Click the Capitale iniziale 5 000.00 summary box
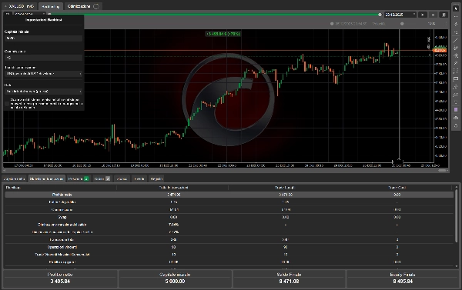 pyautogui.click(x=175, y=278)
